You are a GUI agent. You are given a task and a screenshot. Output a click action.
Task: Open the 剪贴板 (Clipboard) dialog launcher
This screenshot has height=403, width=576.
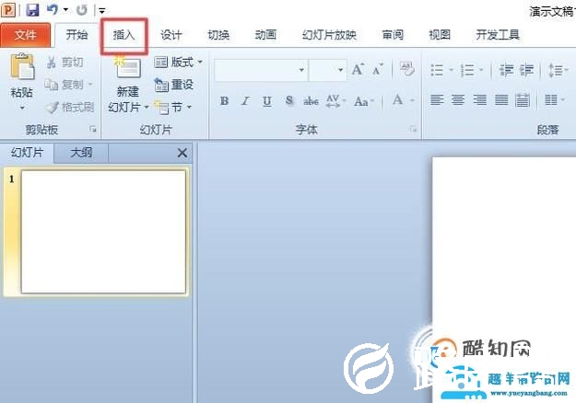pos(93,129)
